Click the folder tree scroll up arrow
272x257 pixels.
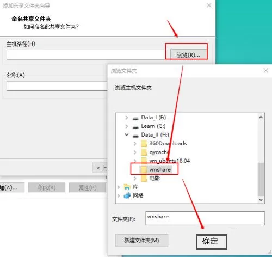pos(261,117)
